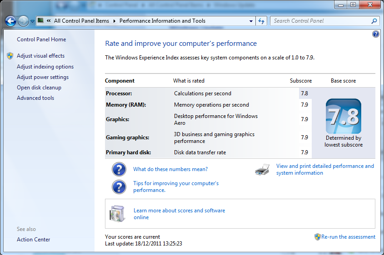Select the Graphics row label

(118, 119)
